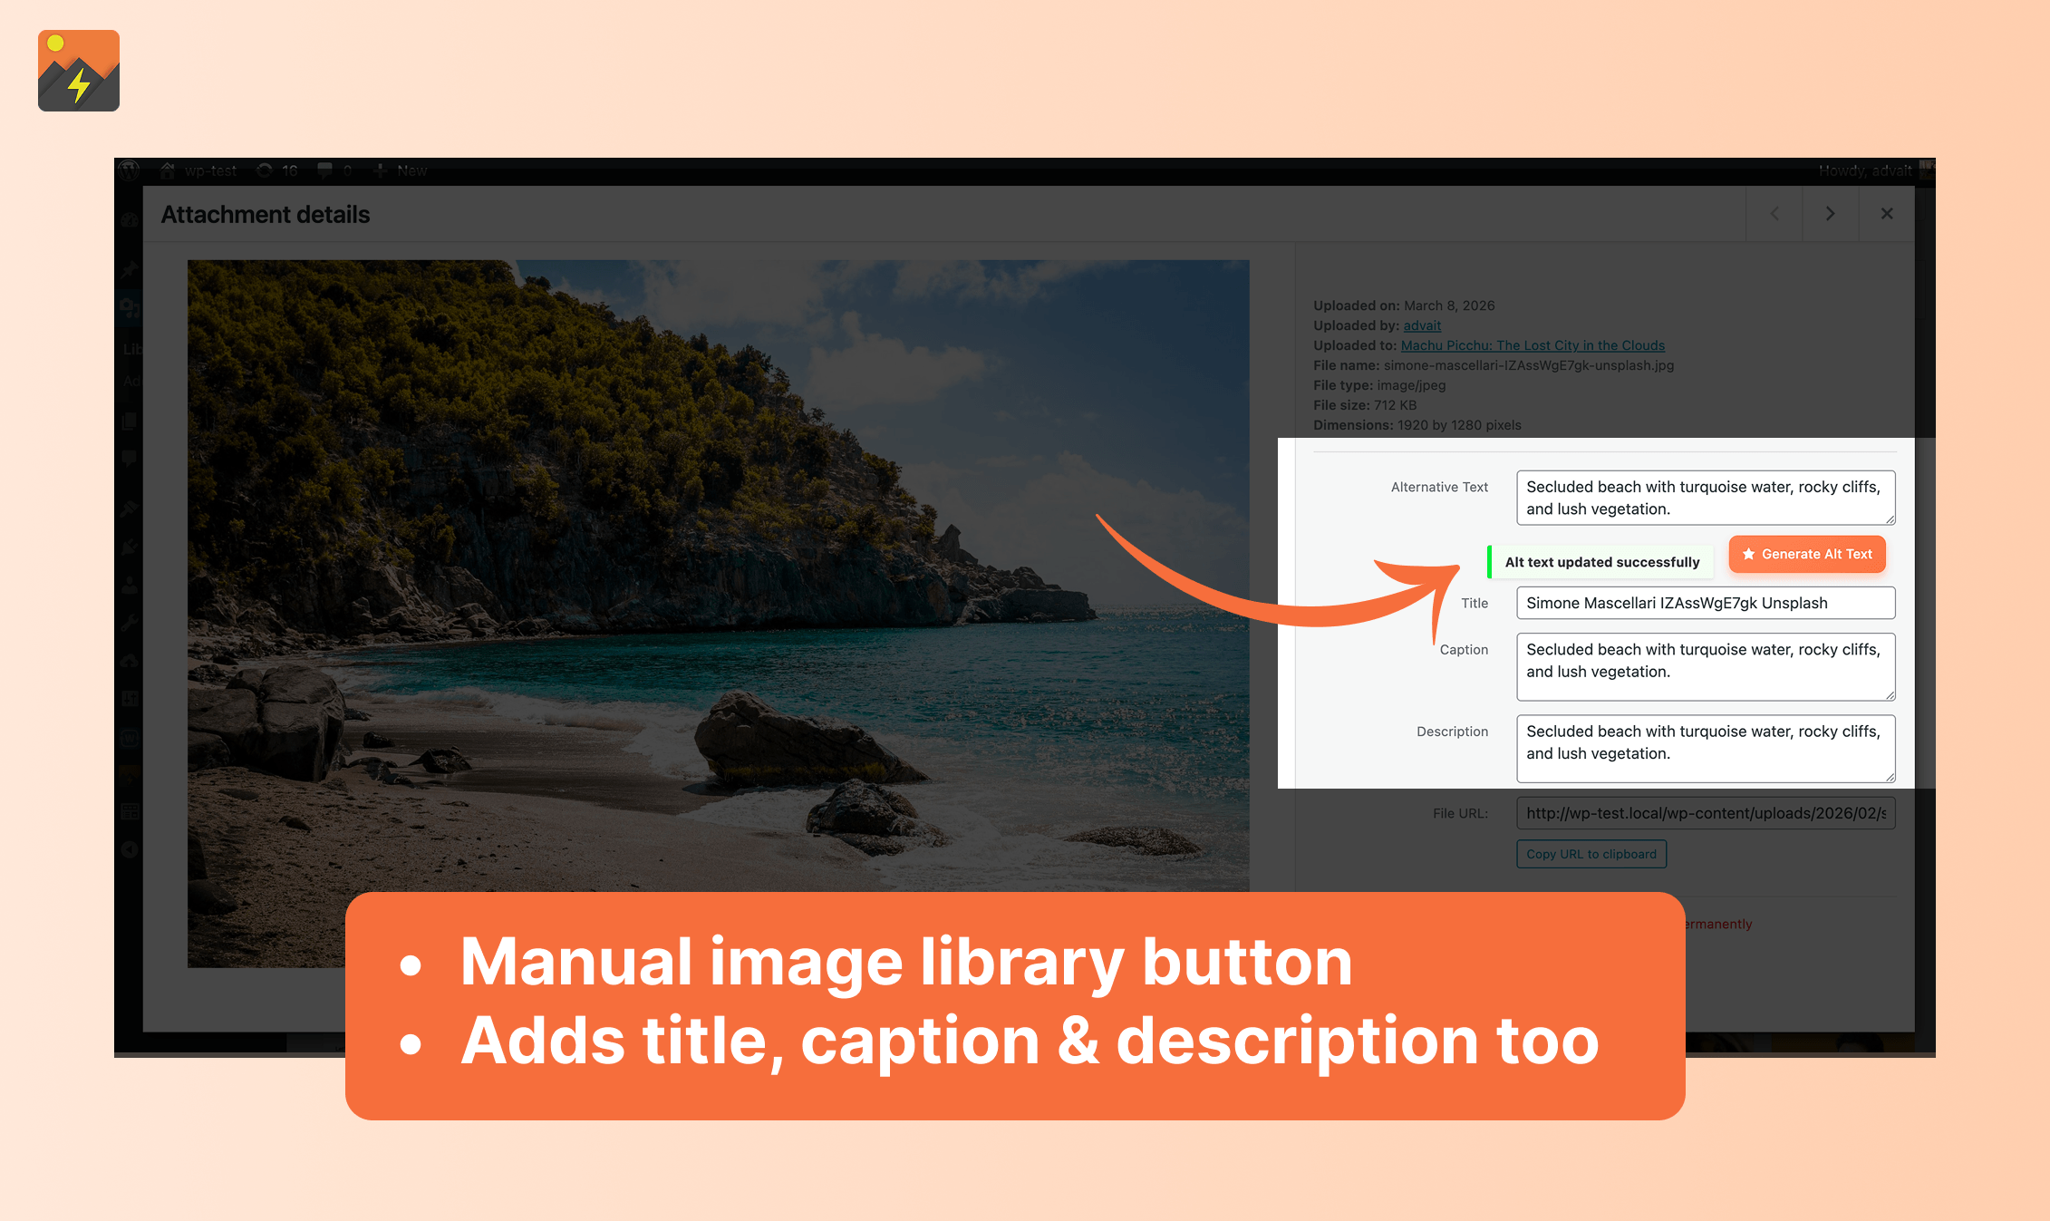
Task: Click inside the Alternative Text field
Action: coord(1705,498)
